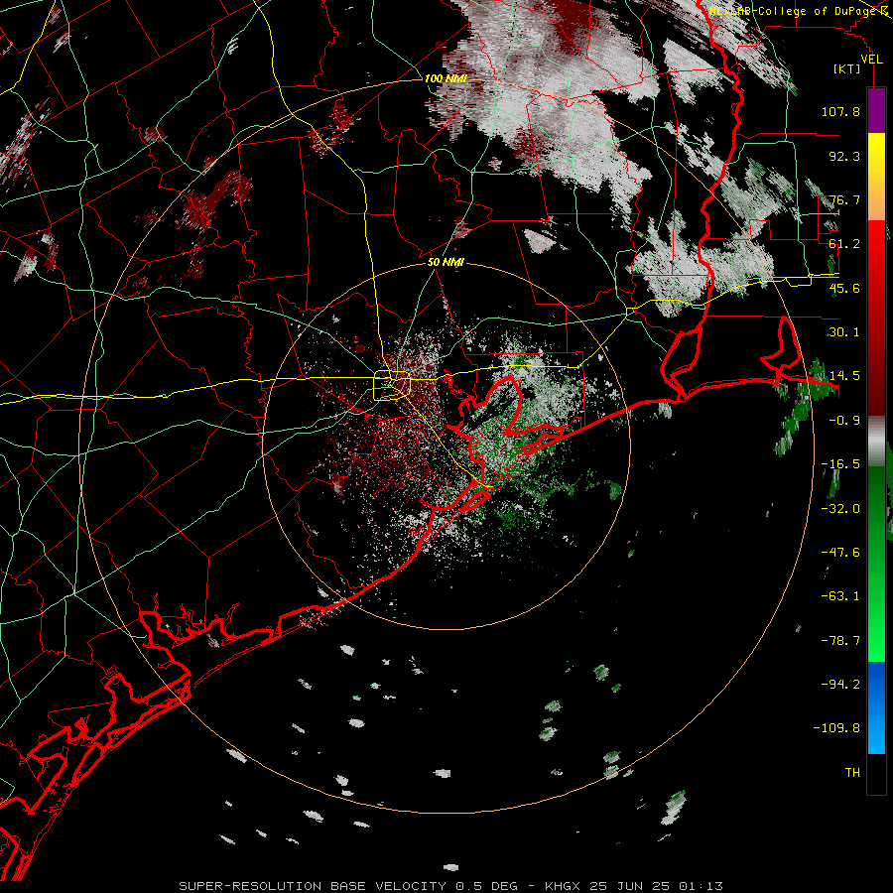The width and height of the screenshot is (893, 893).
Task: Click the [KT] units label
Action: tap(847, 68)
